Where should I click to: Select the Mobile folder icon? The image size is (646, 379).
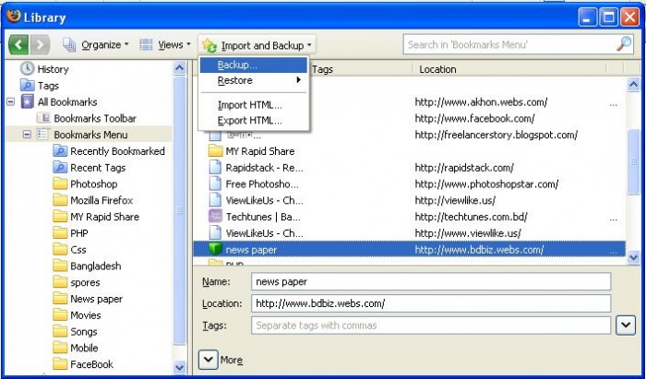coord(60,348)
